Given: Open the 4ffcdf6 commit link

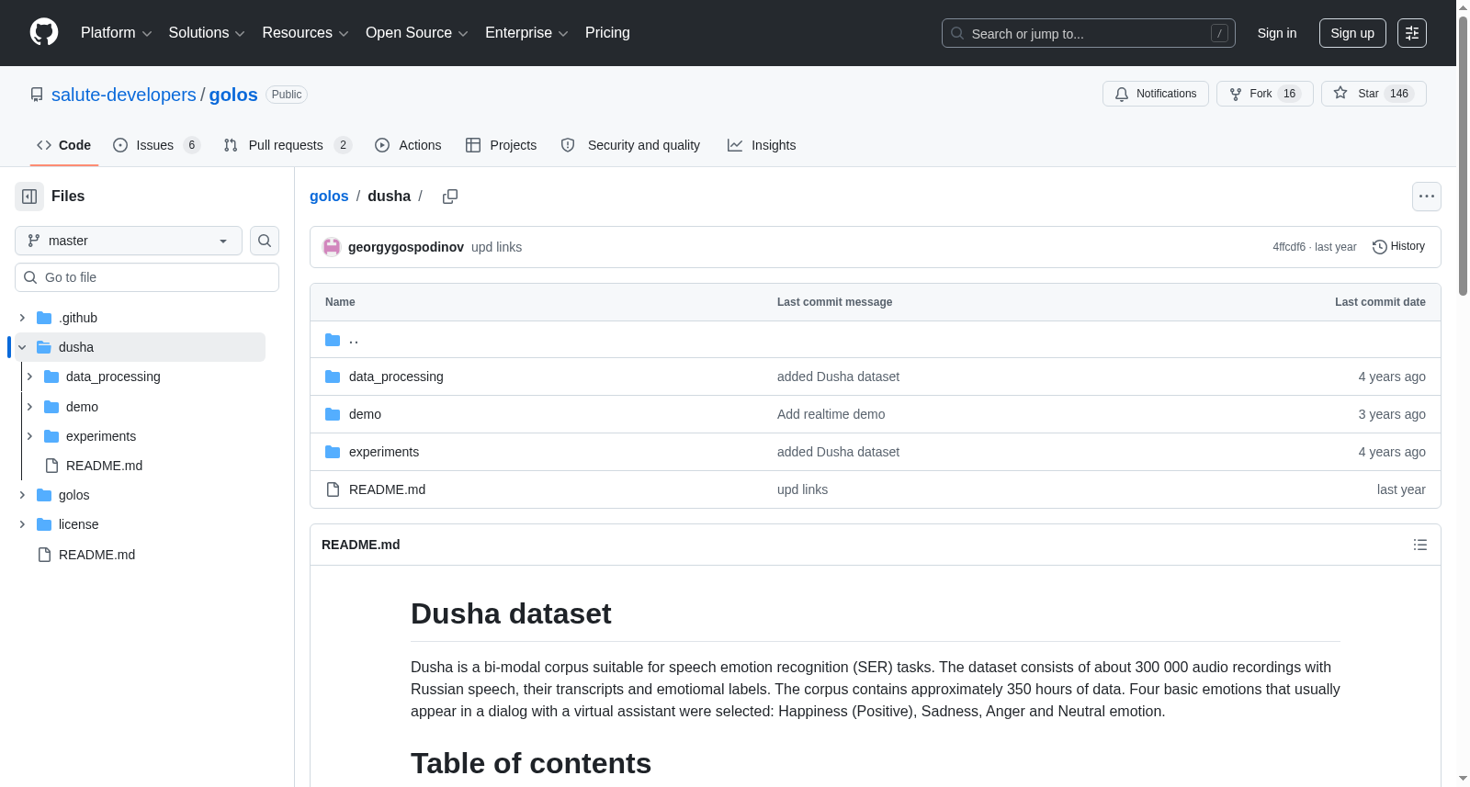Looking at the screenshot, I should click(x=1289, y=247).
